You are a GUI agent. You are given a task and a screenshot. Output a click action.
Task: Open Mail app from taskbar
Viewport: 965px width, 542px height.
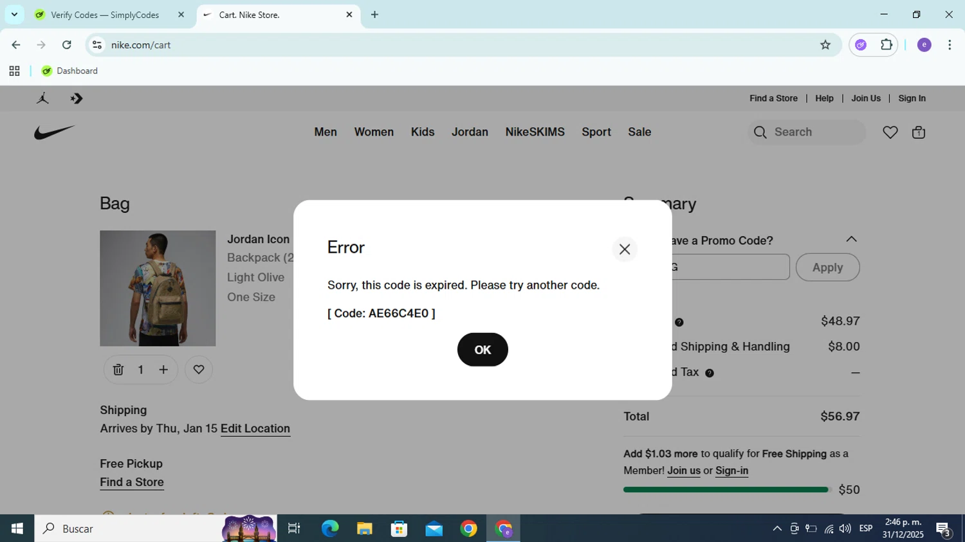[x=434, y=528]
